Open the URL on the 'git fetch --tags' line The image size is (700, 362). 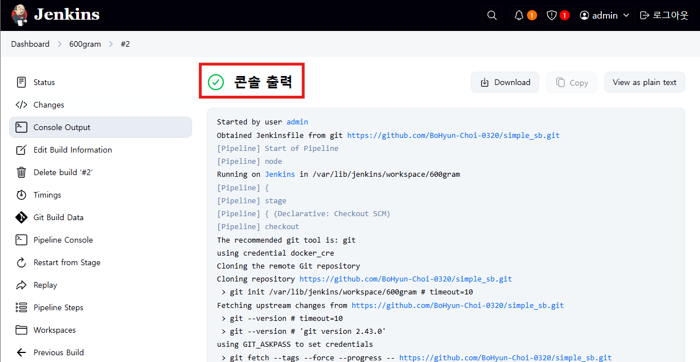506,357
